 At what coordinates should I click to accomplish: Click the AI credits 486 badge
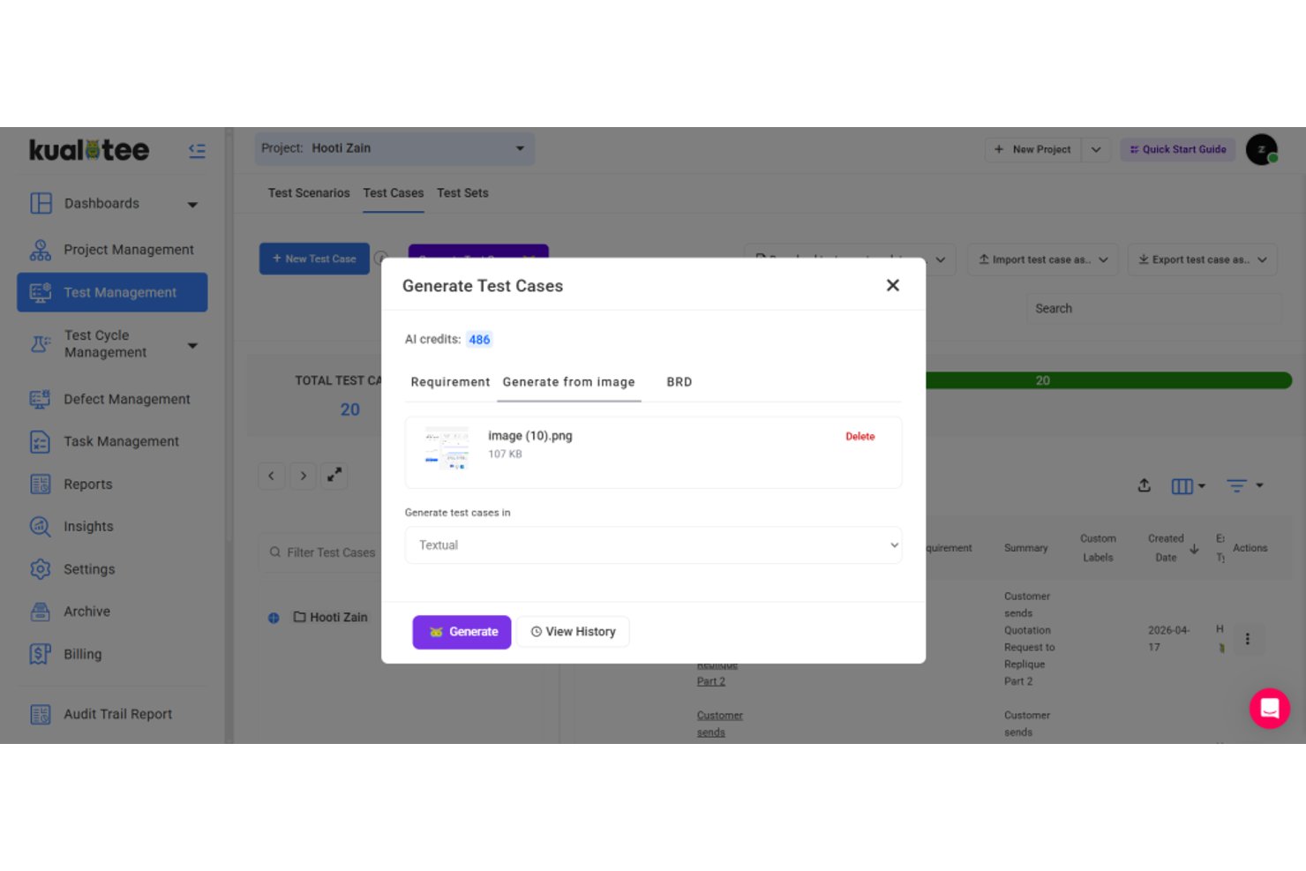pyautogui.click(x=479, y=340)
